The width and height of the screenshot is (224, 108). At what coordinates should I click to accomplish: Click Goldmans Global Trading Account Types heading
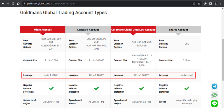[64, 13]
